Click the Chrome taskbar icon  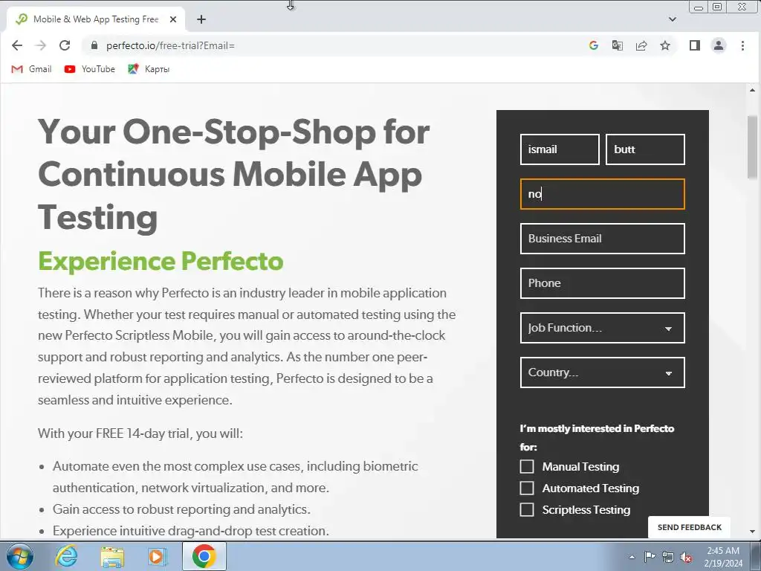(204, 556)
